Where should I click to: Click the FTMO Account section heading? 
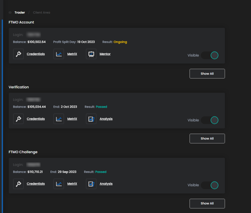(x=21, y=22)
